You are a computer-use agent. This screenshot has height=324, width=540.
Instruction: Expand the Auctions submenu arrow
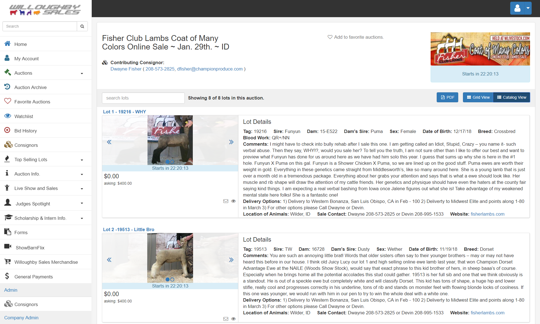(x=82, y=74)
